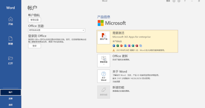Image resolution: width=205 pixels, height=108 pixels.
Task: Click the smiley face feedback icon
Action: click(x=174, y=1)
